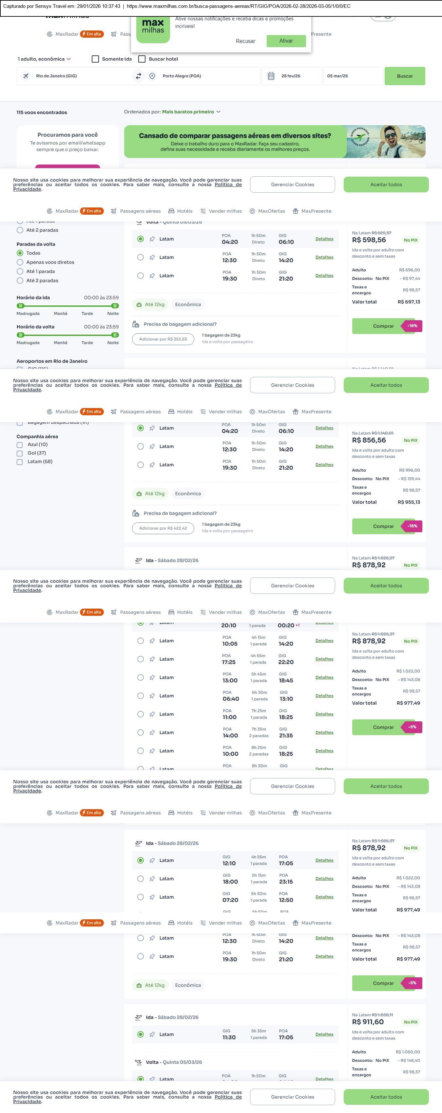Click baggage icon above Adicionar por R$ 422,42

[x=136, y=513]
